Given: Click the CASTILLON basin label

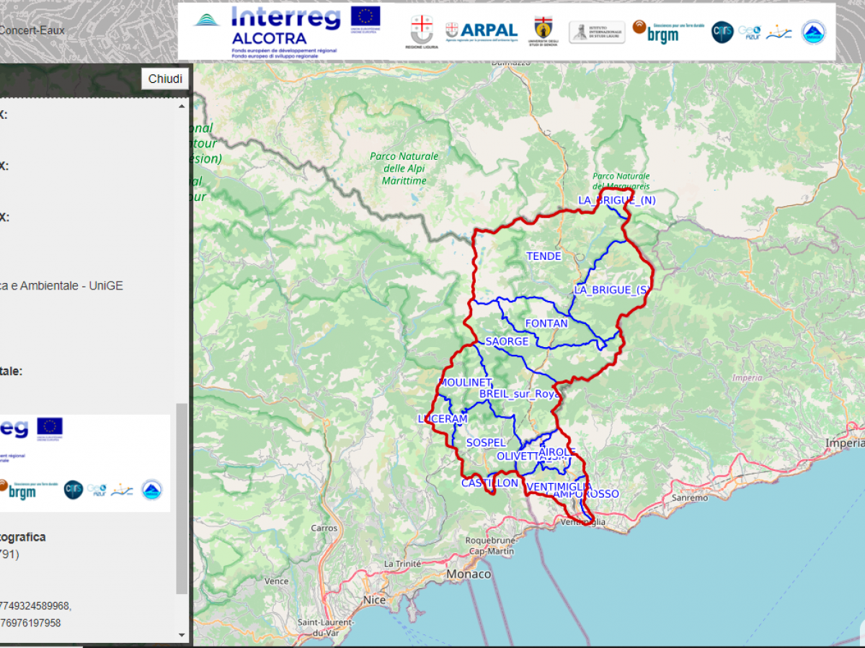Looking at the screenshot, I should point(489,483).
